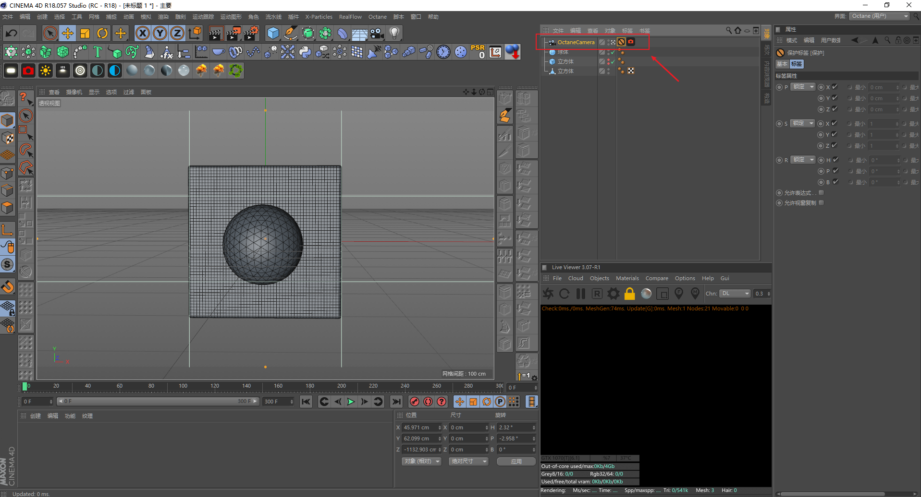Add a Cube primitive object
The image size is (921, 497).
click(x=273, y=33)
